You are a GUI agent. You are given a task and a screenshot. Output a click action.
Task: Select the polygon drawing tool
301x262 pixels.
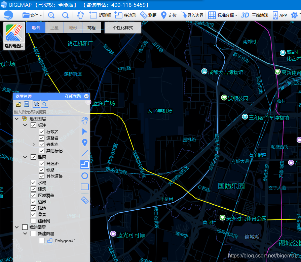pos(85,165)
